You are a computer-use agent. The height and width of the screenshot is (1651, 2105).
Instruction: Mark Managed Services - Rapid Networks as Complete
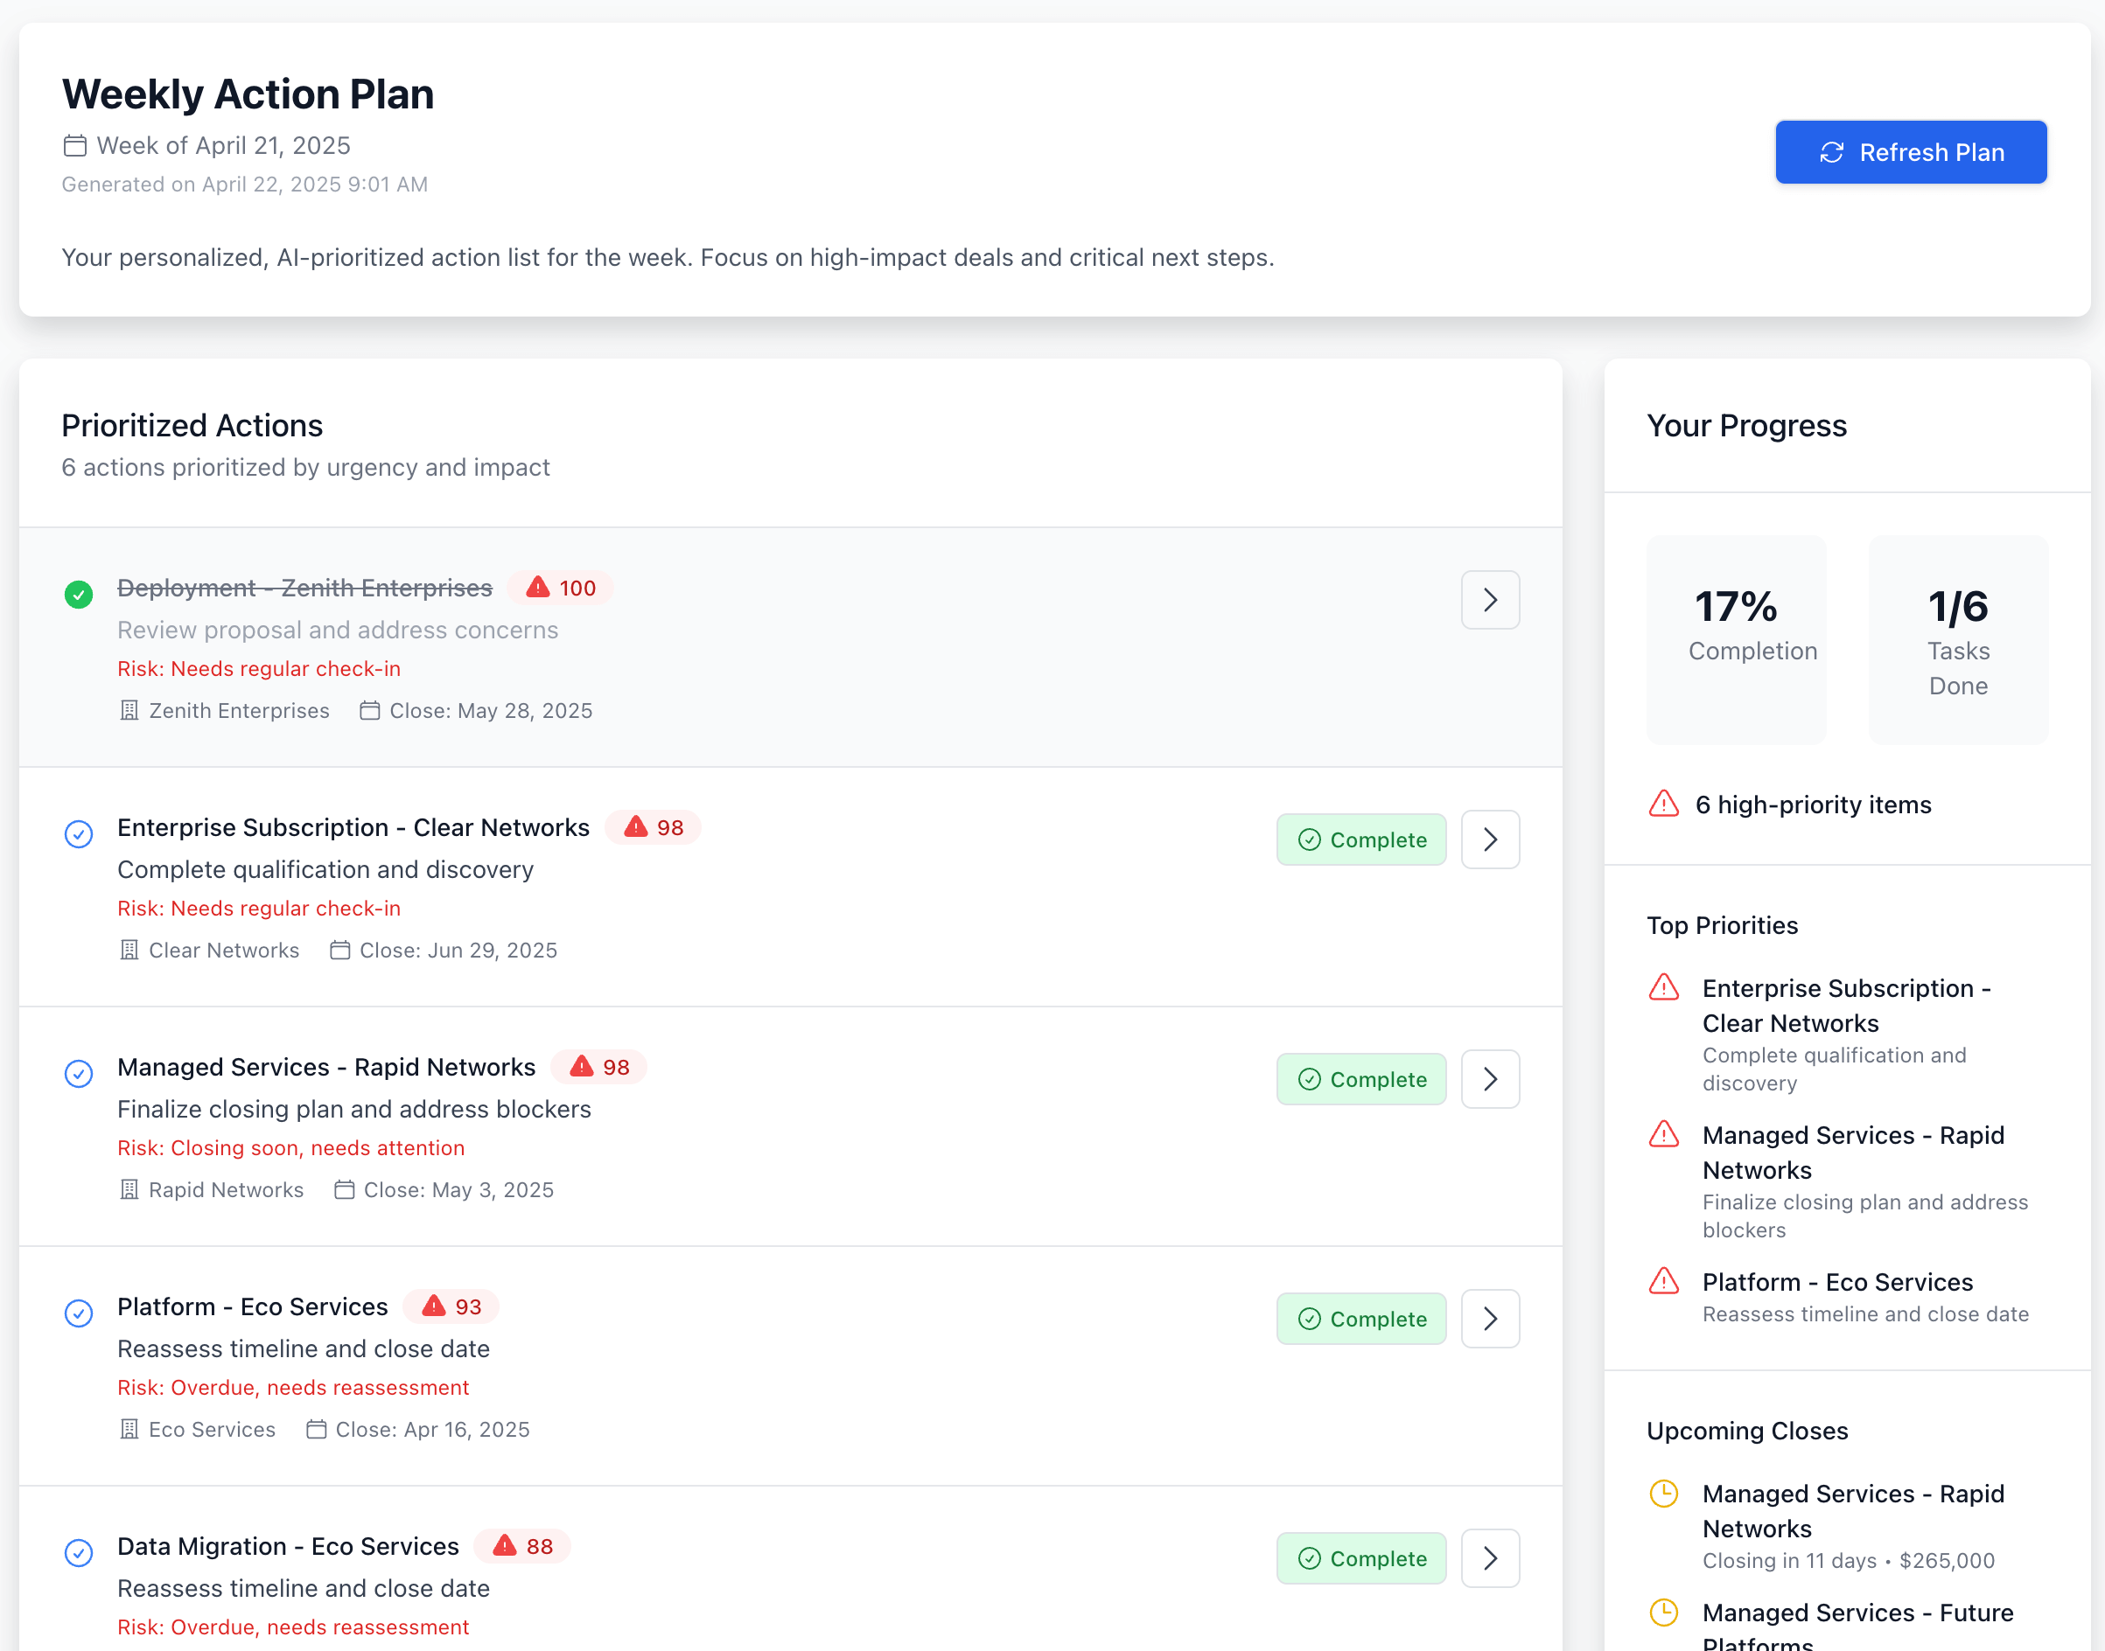click(1361, 1079)
